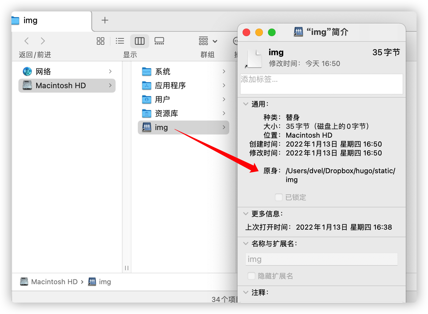Click the 添加标签 tags field
Screen dimensions: 428x314
[x=321, y=84]
